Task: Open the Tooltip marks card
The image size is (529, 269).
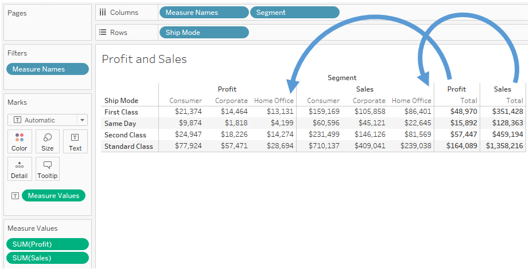Action: (x=48, y=169)
